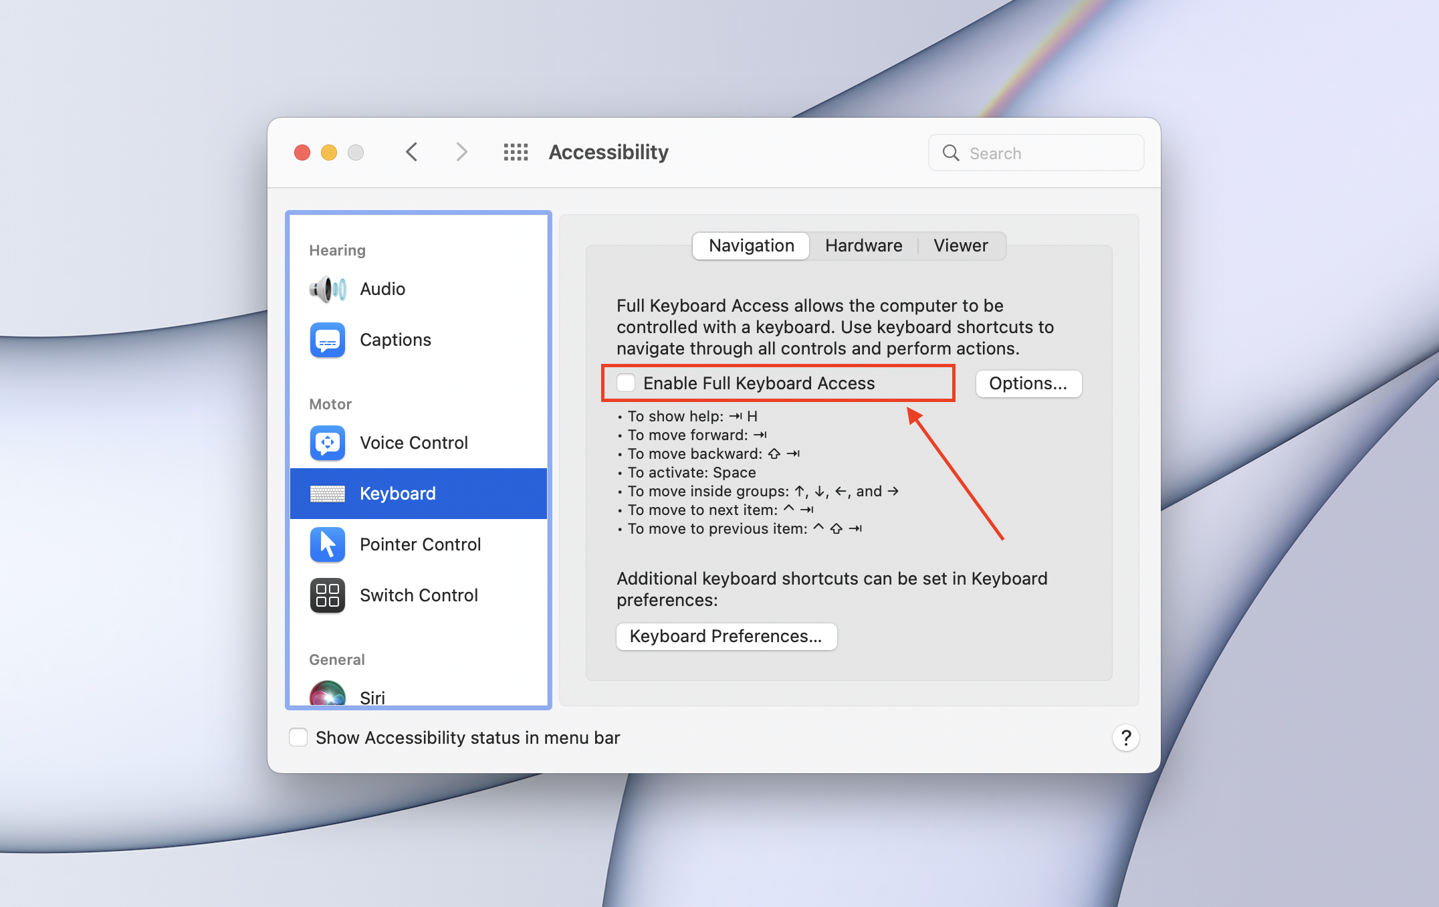
Task: Open Voice Control via its icon
Action: (328, 443)
